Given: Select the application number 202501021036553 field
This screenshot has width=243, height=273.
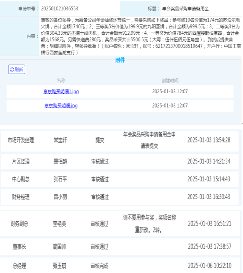Looking at the screenshot, I should pyautogui.click(x=59, y=8).
